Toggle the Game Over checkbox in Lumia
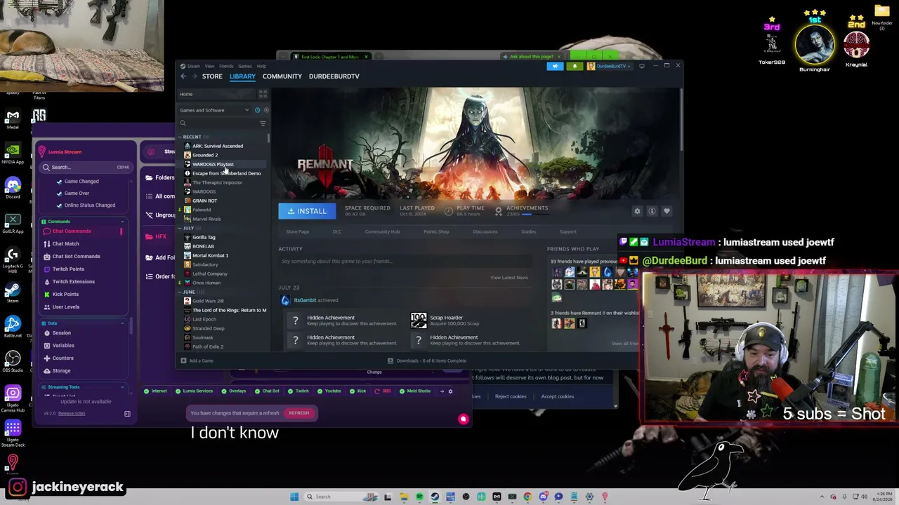Viewport: 899px width, 505px height. pyautogui.click(x=59, y=194)
